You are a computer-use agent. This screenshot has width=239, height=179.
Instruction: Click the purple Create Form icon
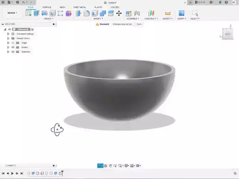(68, 13)
